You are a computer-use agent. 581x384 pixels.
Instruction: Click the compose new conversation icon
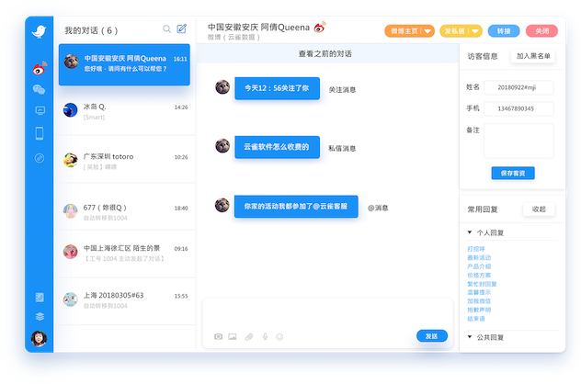point(182,29)
